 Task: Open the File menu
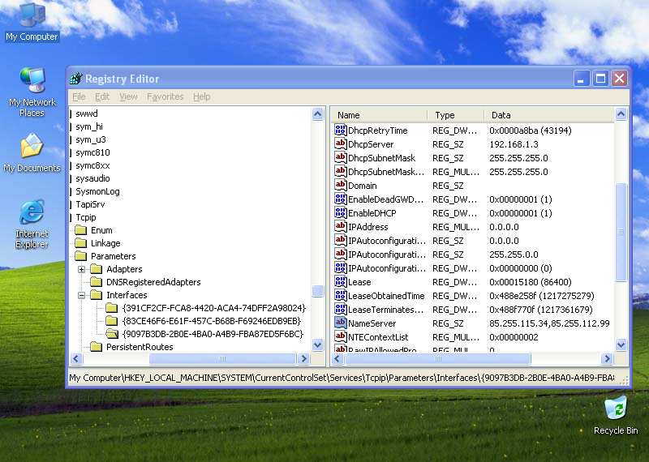tap(79, 96)
